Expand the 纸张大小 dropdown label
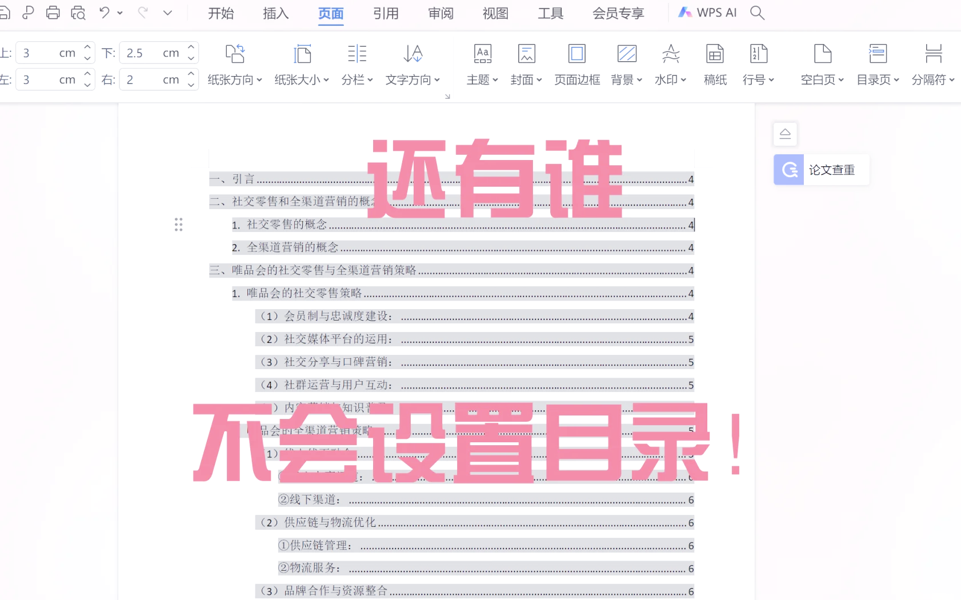 click(x=302, y=80)
